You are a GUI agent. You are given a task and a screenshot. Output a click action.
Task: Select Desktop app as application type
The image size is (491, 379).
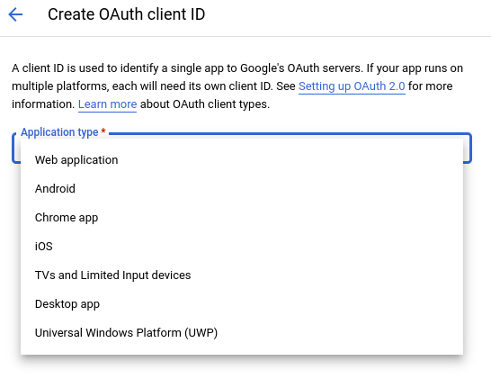pyautogui.click(x=242, y=304)
